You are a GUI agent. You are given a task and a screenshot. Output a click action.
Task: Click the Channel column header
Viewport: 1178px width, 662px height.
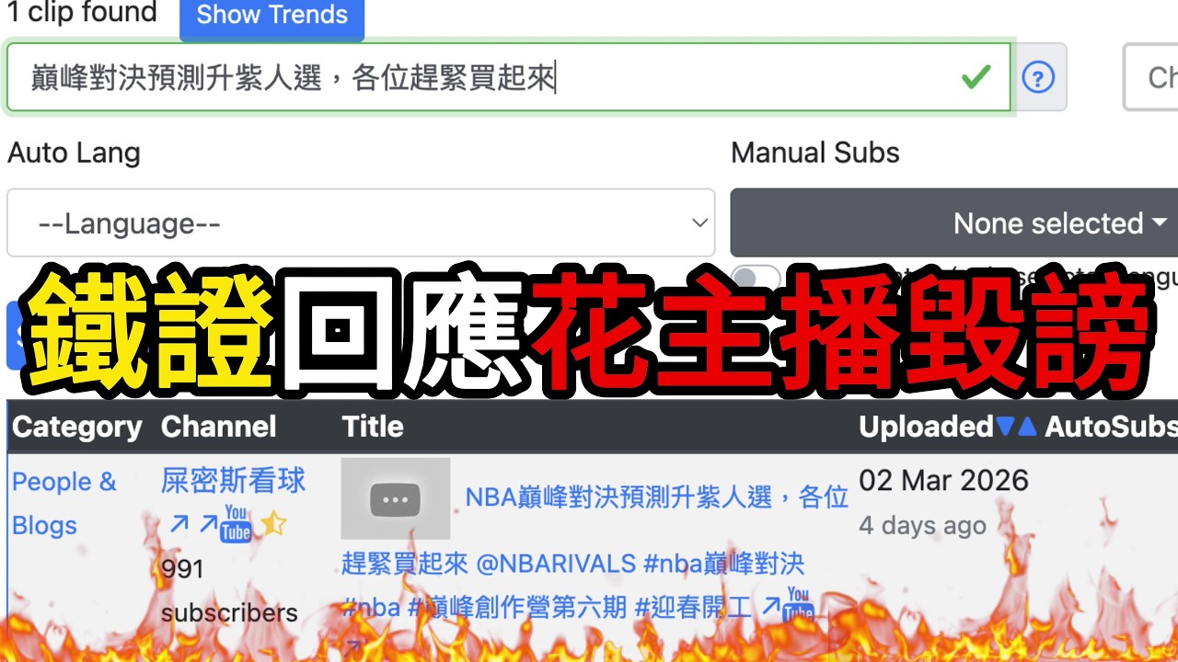[218, 427]
